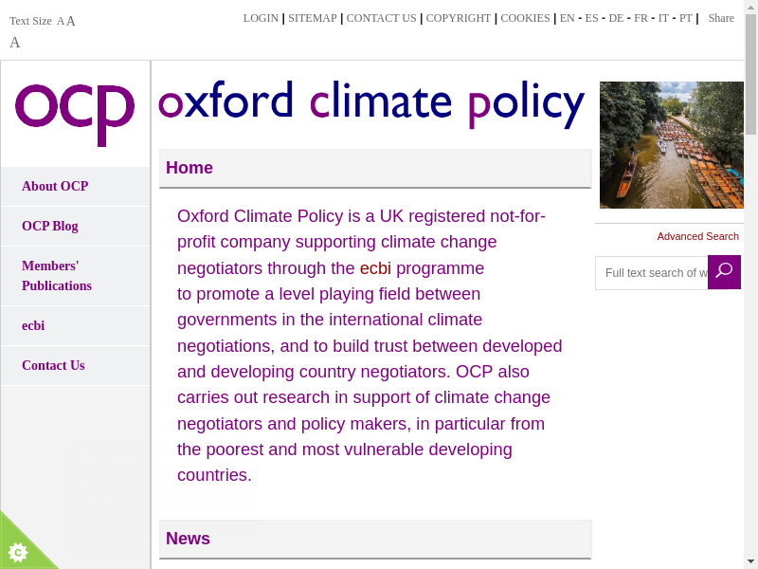Select the medium text size A
Screen dimensions: 758x569
(71, 21)
